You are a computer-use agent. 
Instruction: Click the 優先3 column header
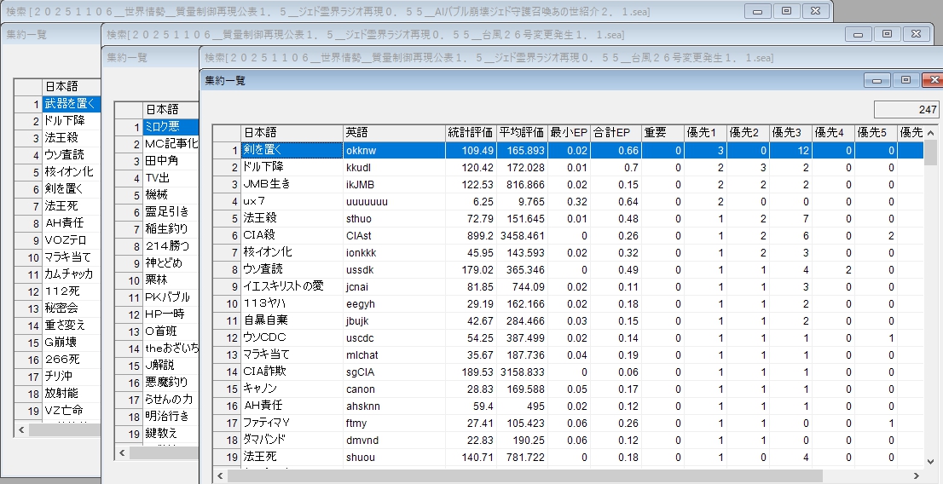790,133
